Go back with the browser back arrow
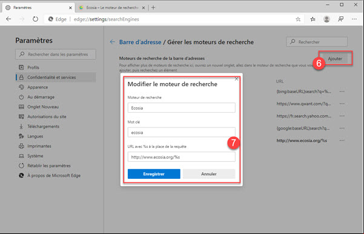 [8, 19]
